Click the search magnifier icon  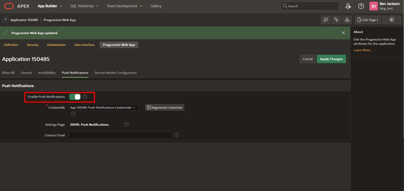[285, 6]
